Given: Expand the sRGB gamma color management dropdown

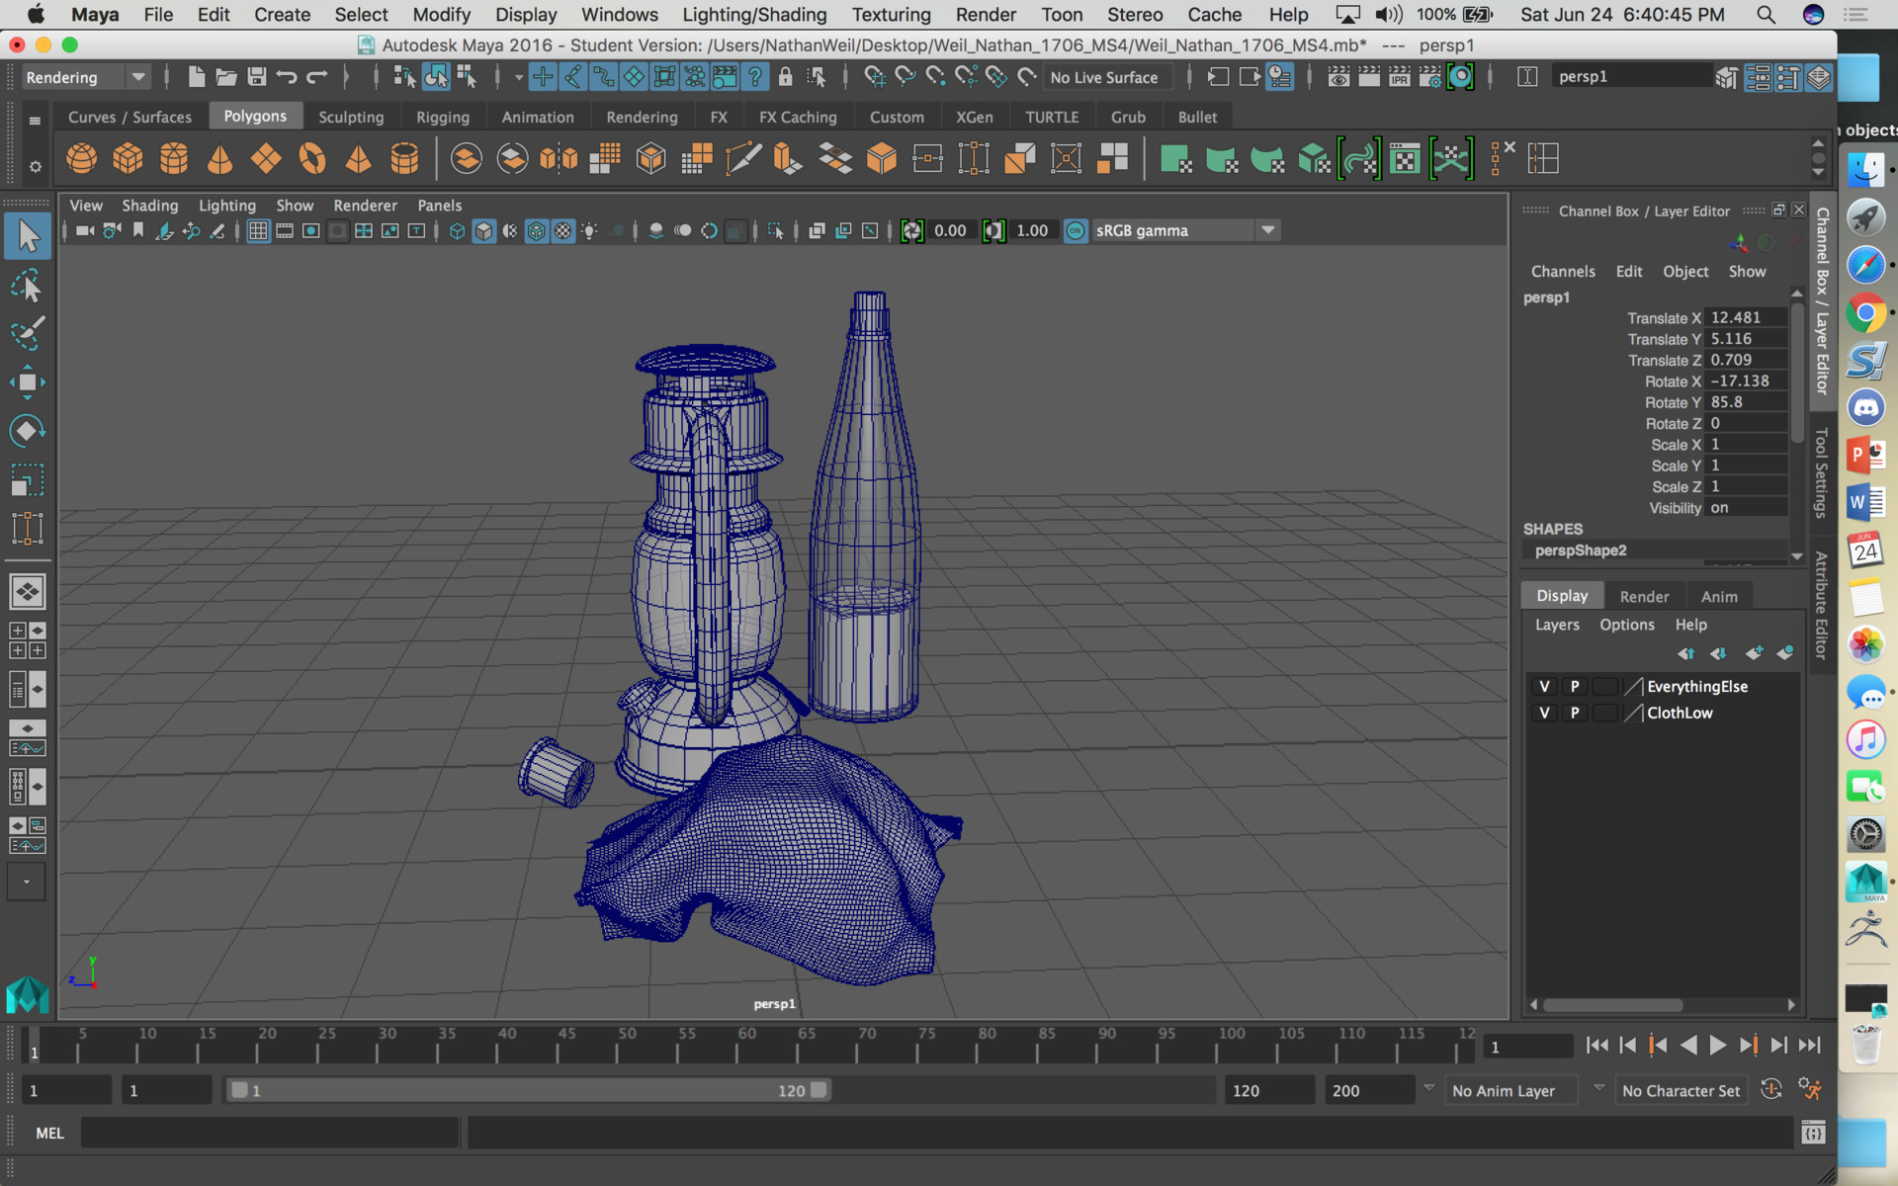Looking at the screenshot, I should (x=1268, y=230).
